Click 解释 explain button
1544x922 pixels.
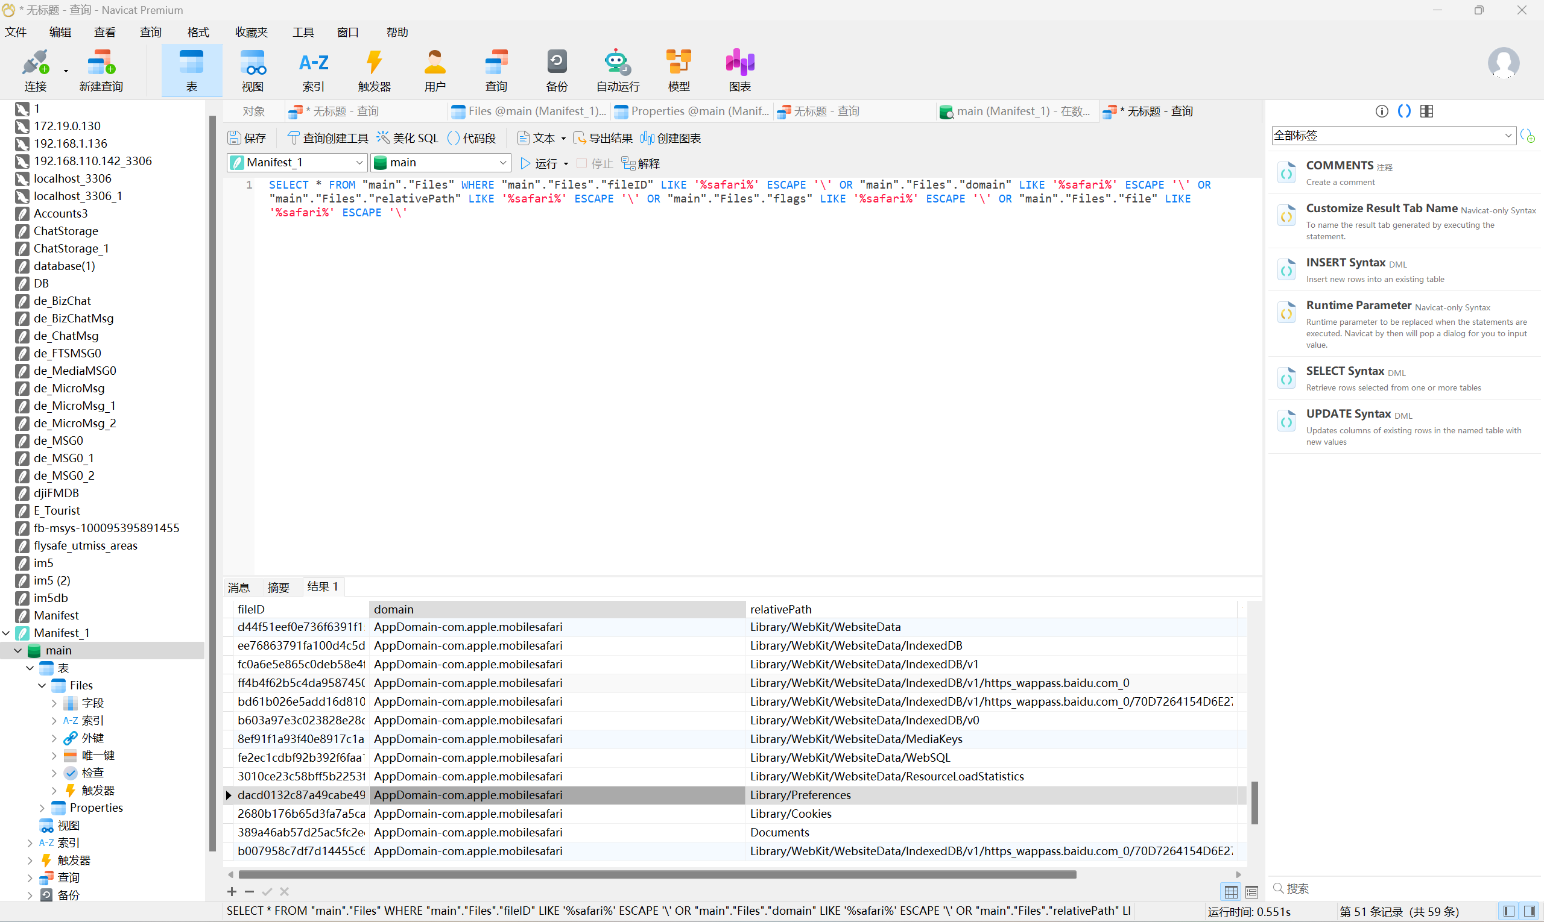pos(641,163)
